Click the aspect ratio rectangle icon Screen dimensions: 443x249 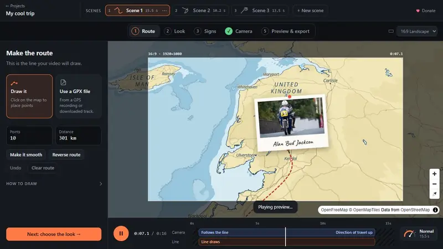(391, 32)
